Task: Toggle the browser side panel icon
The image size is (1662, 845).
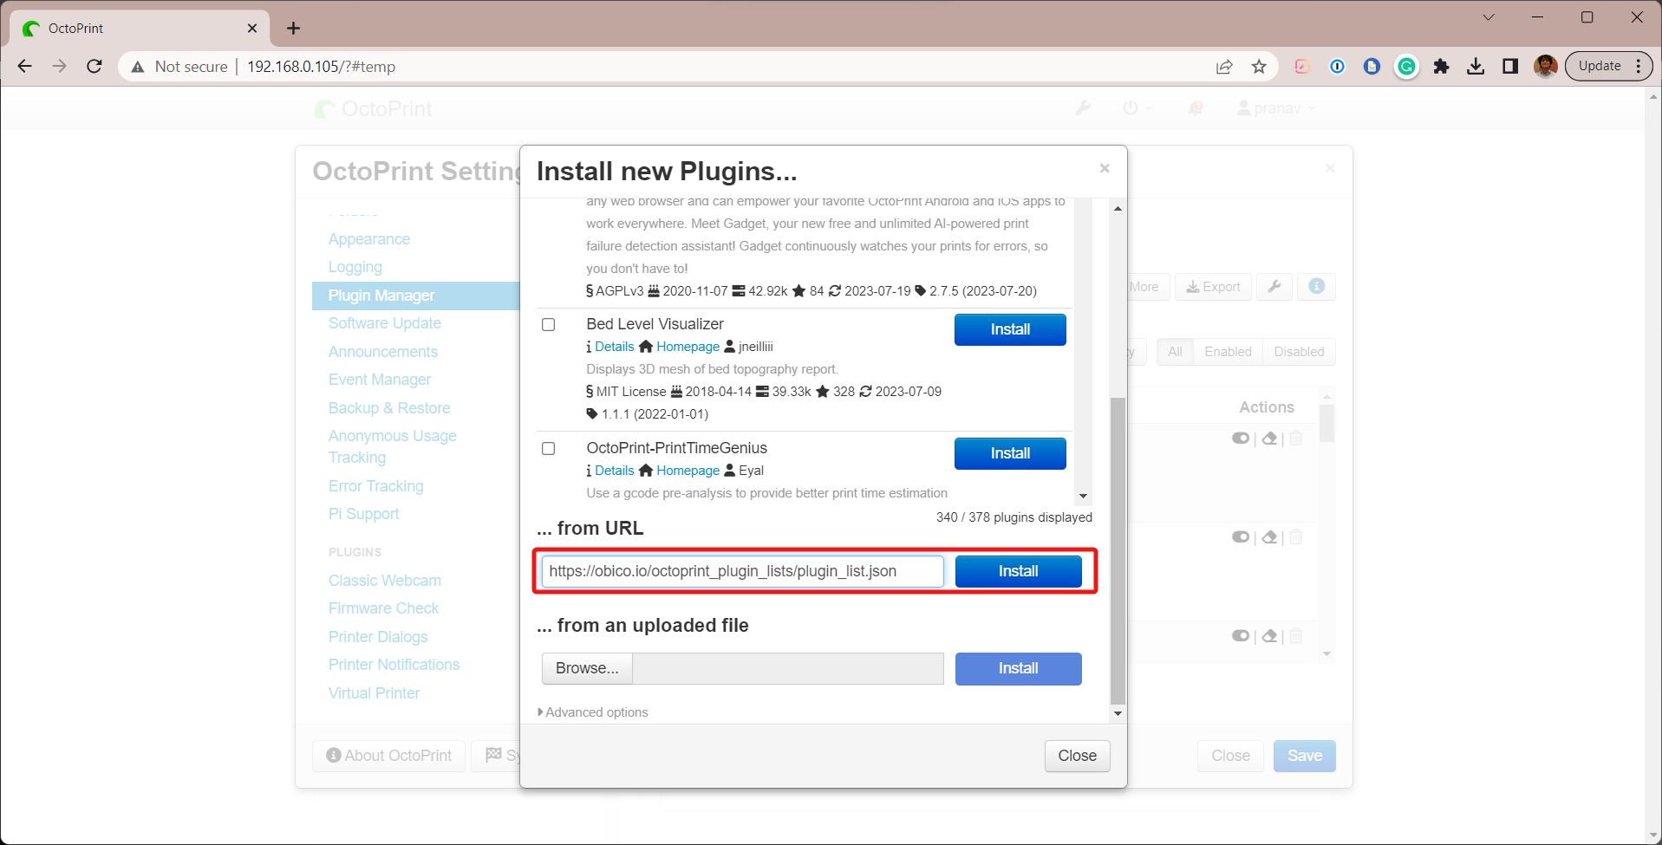Action: [x=1510, y=66]
